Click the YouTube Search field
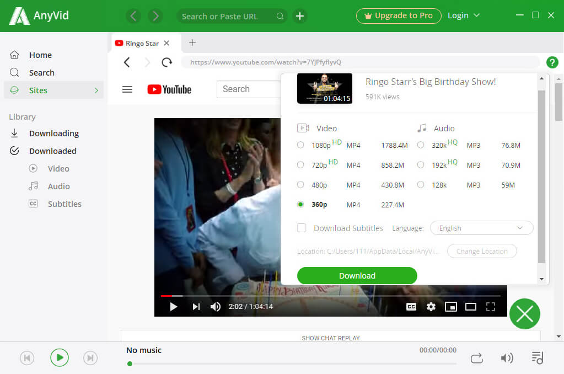 pos(249,89)
